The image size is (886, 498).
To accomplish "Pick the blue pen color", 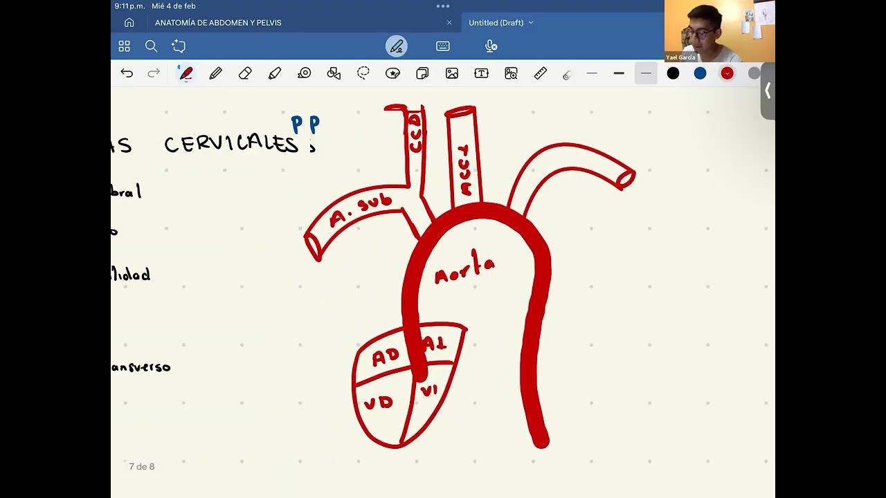I will pos(700,73).
